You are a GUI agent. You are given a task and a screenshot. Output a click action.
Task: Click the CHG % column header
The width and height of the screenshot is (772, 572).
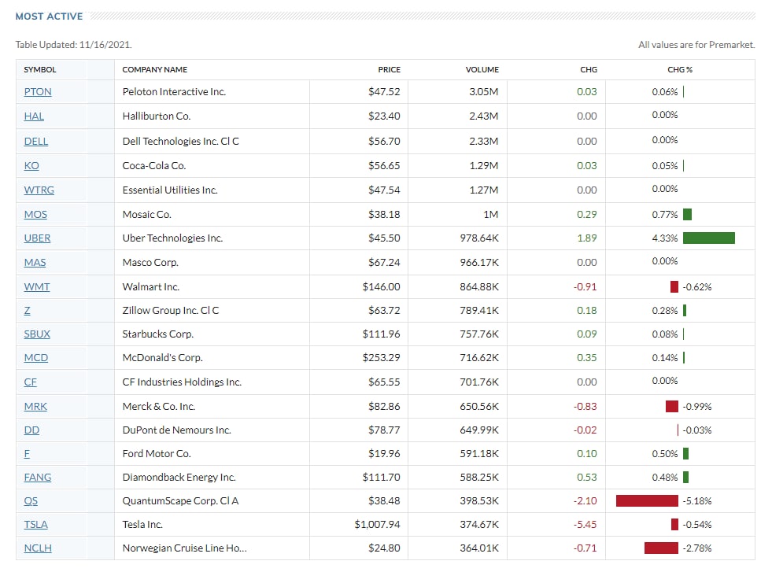click(679, 70)
